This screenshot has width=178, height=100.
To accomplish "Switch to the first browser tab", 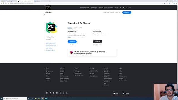I will [9, 1].
